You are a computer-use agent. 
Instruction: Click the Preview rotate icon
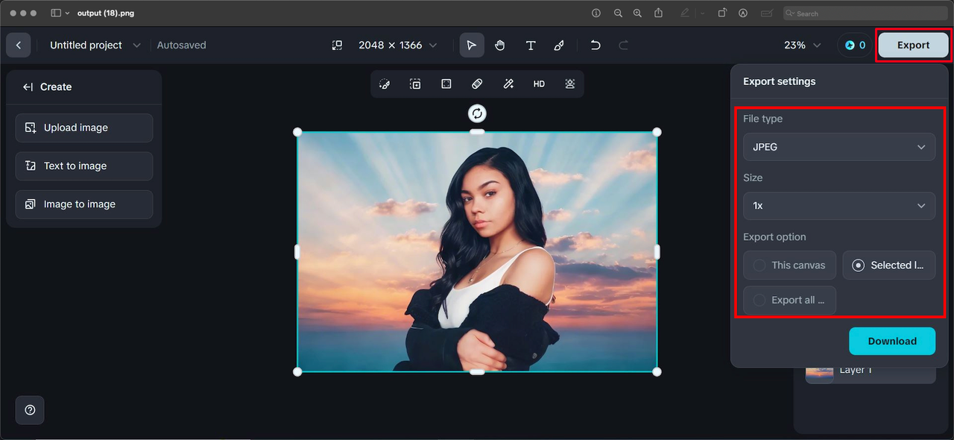[722, 13]
